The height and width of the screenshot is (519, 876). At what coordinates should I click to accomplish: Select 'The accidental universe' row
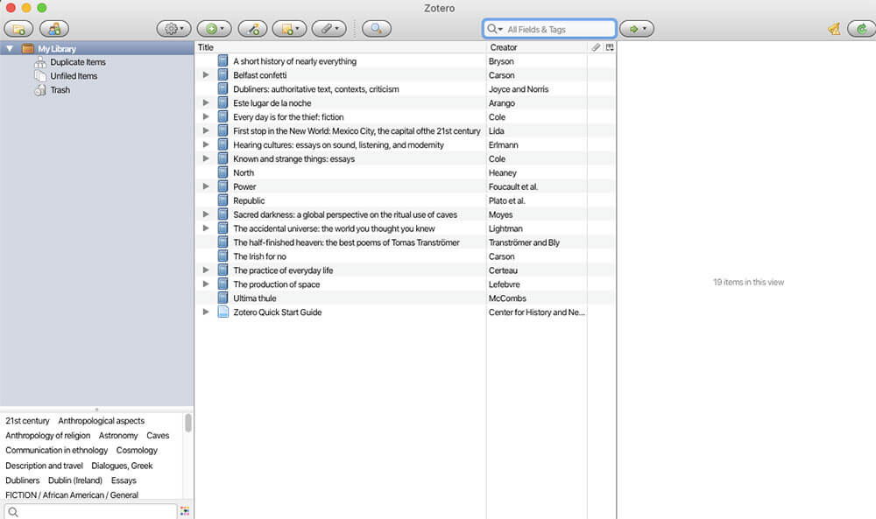(405, 228)
